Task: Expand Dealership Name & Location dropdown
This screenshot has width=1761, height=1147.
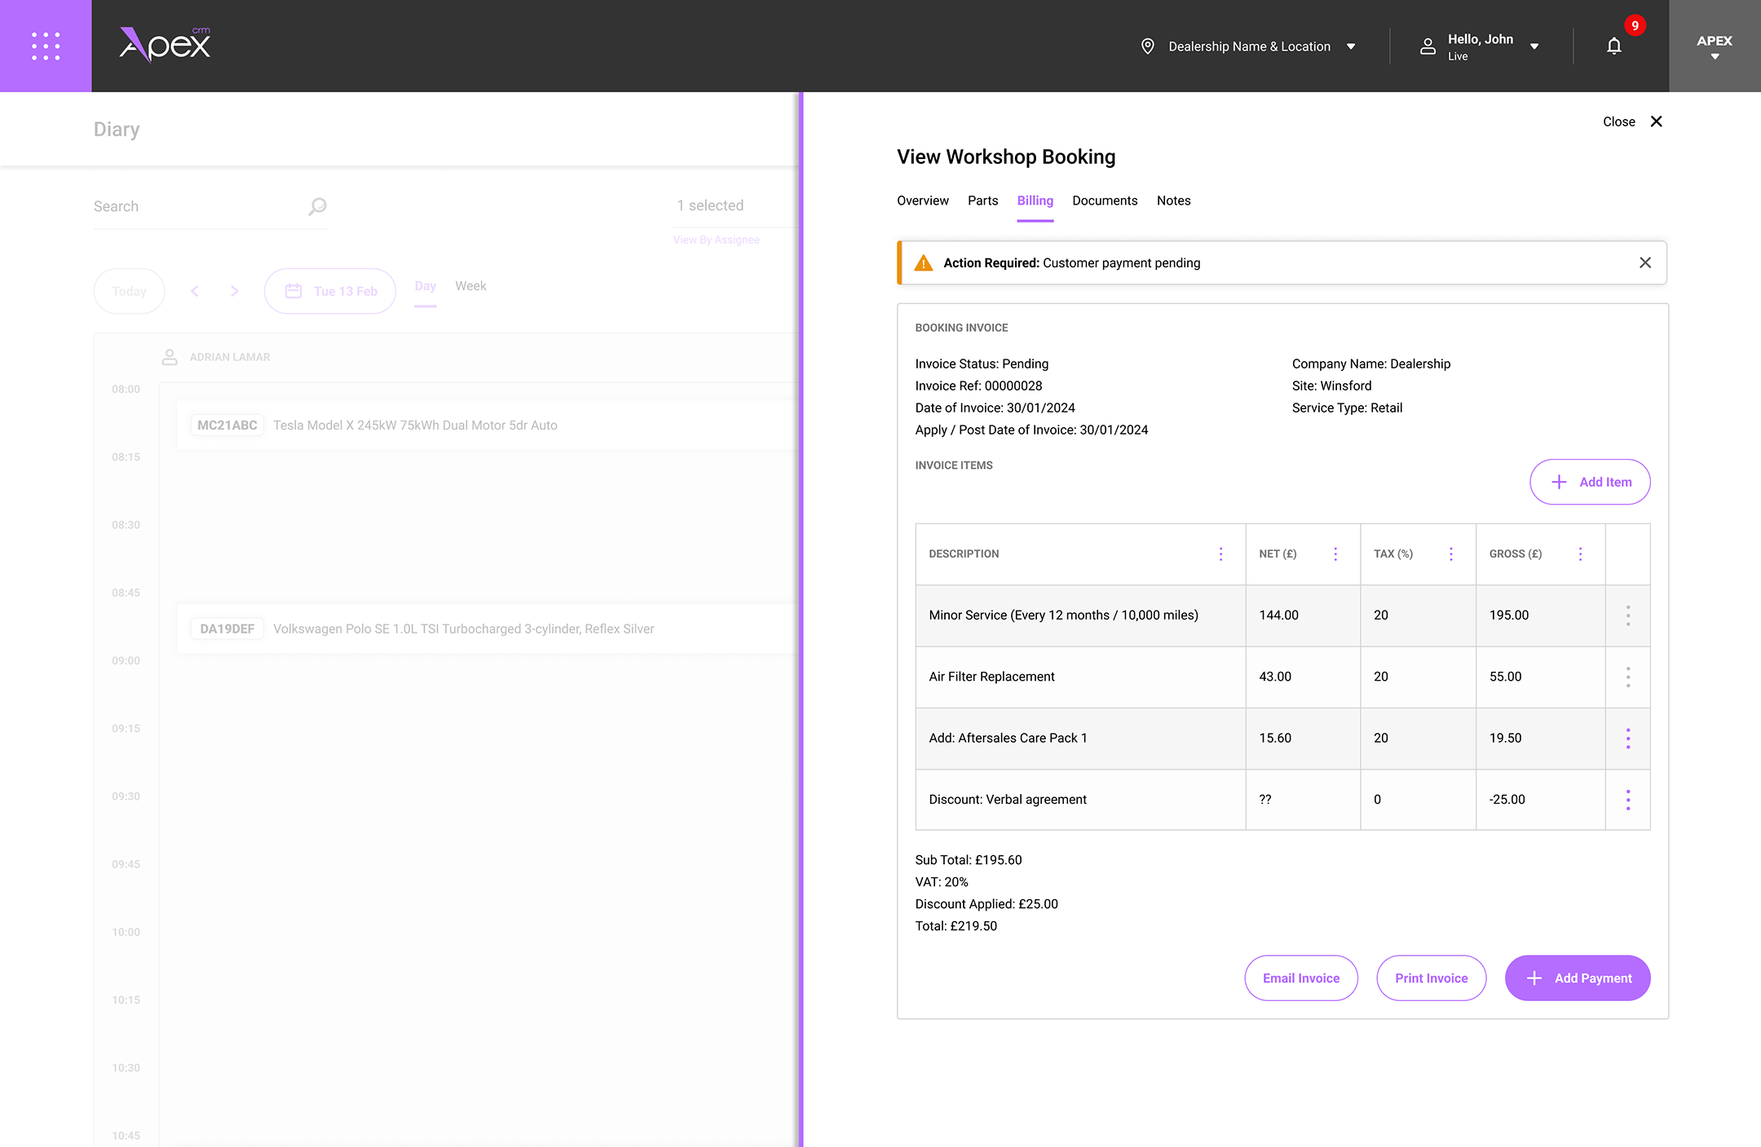Action: coord(1351,46)
